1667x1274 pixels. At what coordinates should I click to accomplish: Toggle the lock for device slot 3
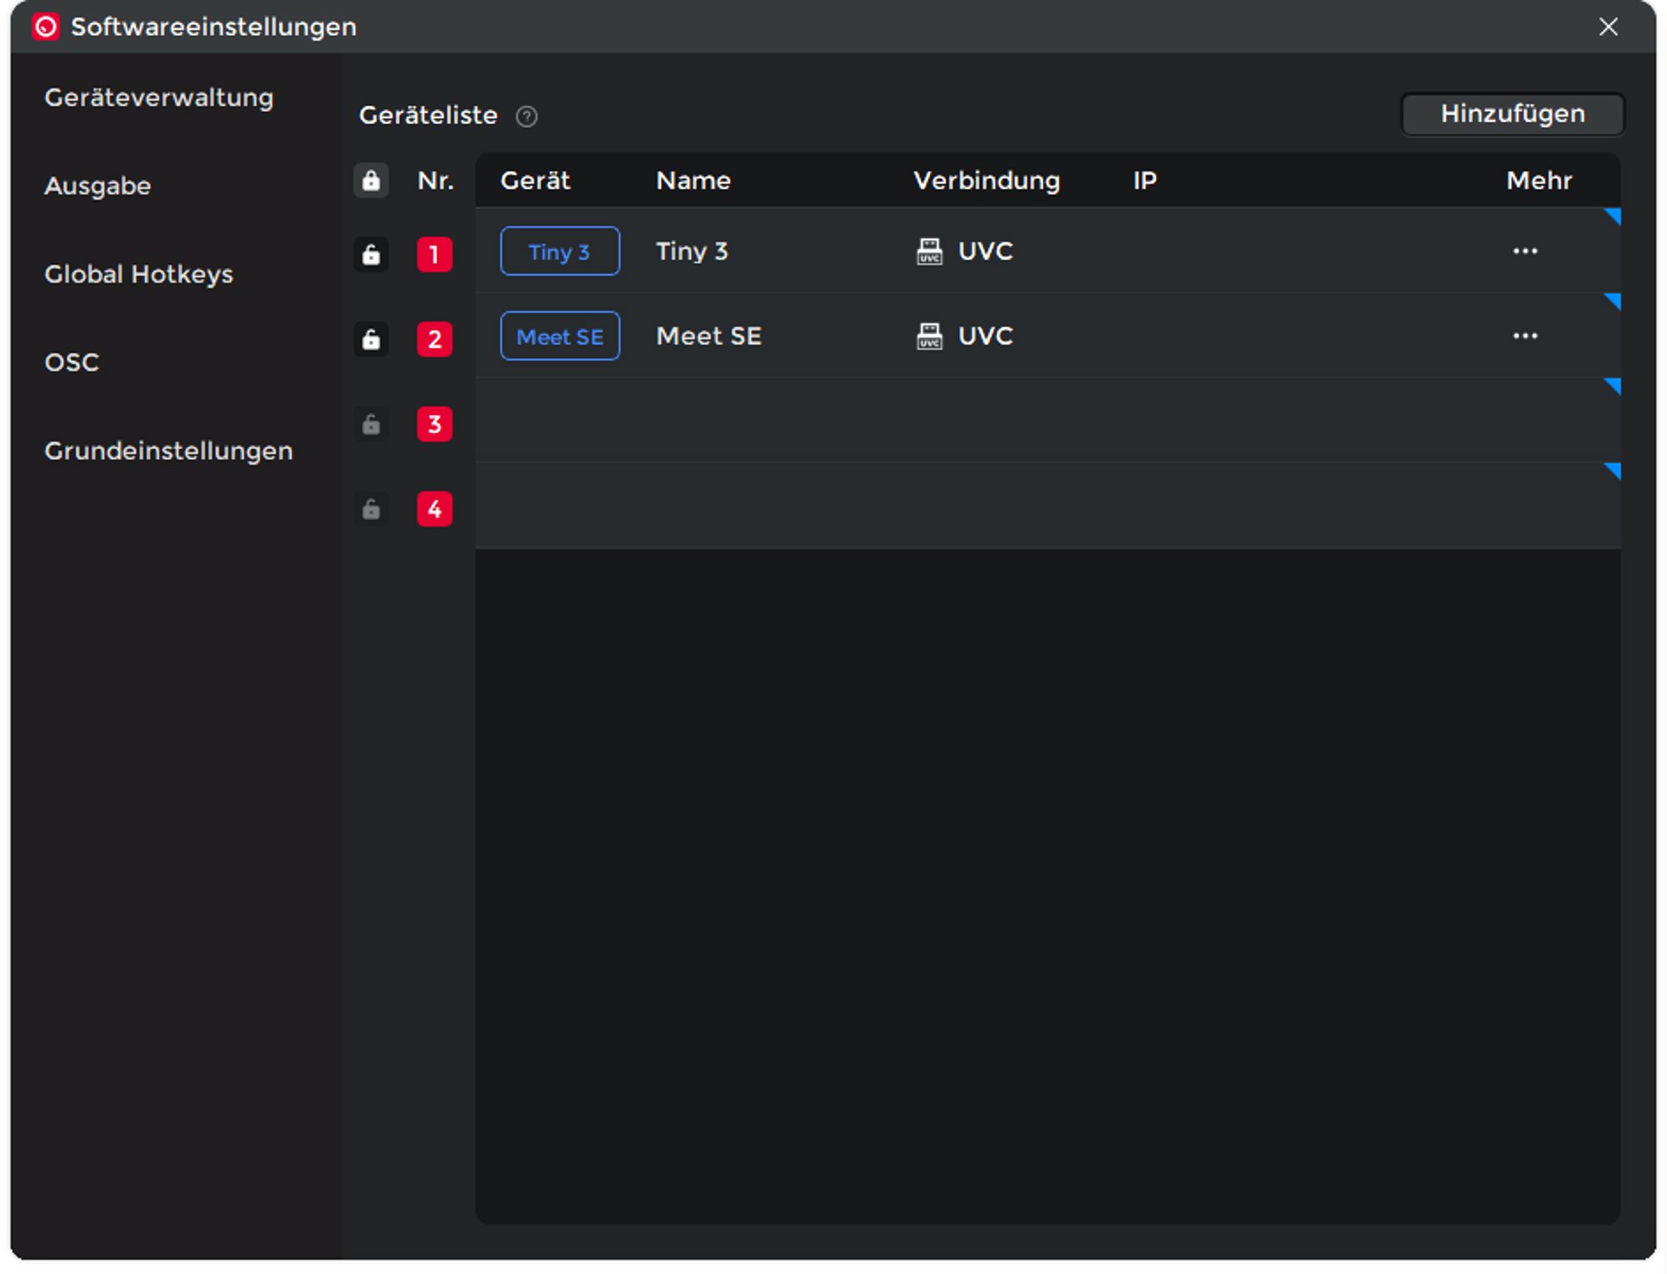click(x=371, y=424)
